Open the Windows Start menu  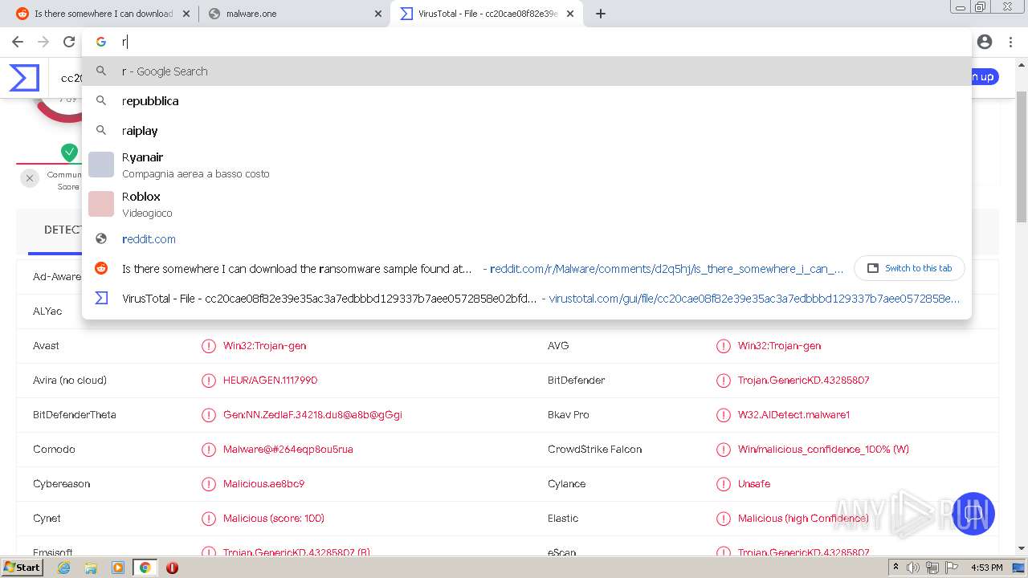click(22, 567)
